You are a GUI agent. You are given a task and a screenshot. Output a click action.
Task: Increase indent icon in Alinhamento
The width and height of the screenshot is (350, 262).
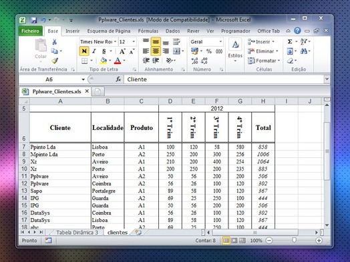(156, 61)
